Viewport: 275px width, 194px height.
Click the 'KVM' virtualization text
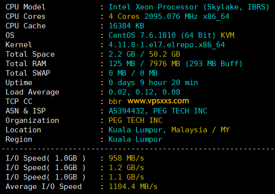pyautogui.click(x=228, y=35)
